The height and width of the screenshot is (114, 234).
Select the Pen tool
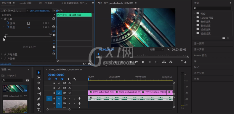click(x=39, y=99)
